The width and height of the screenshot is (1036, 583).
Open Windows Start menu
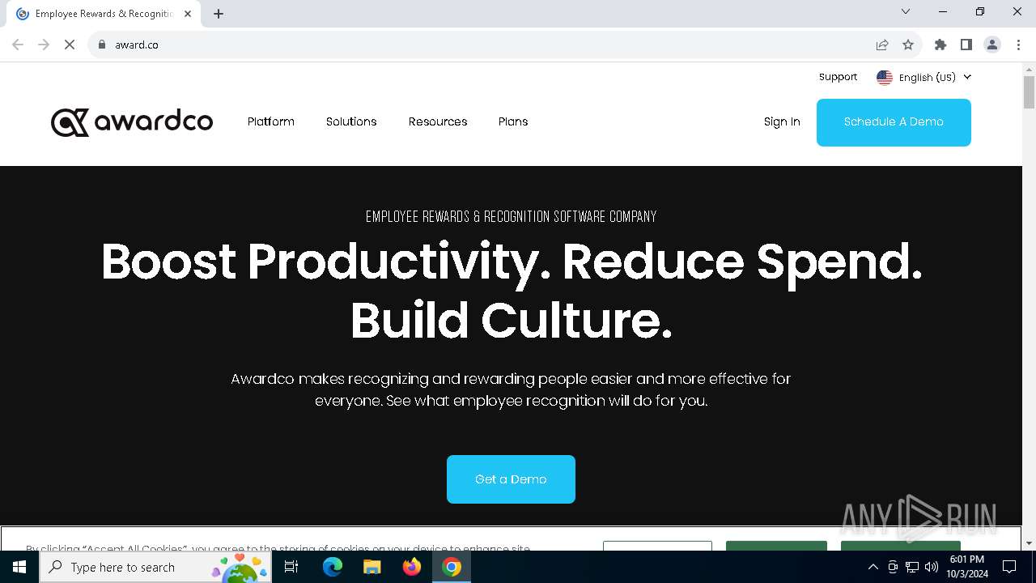point(19,567)
